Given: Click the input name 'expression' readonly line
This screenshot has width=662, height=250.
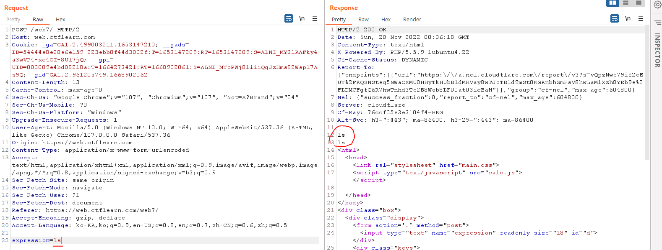Looking at the screenshot, I should [479, 233].
